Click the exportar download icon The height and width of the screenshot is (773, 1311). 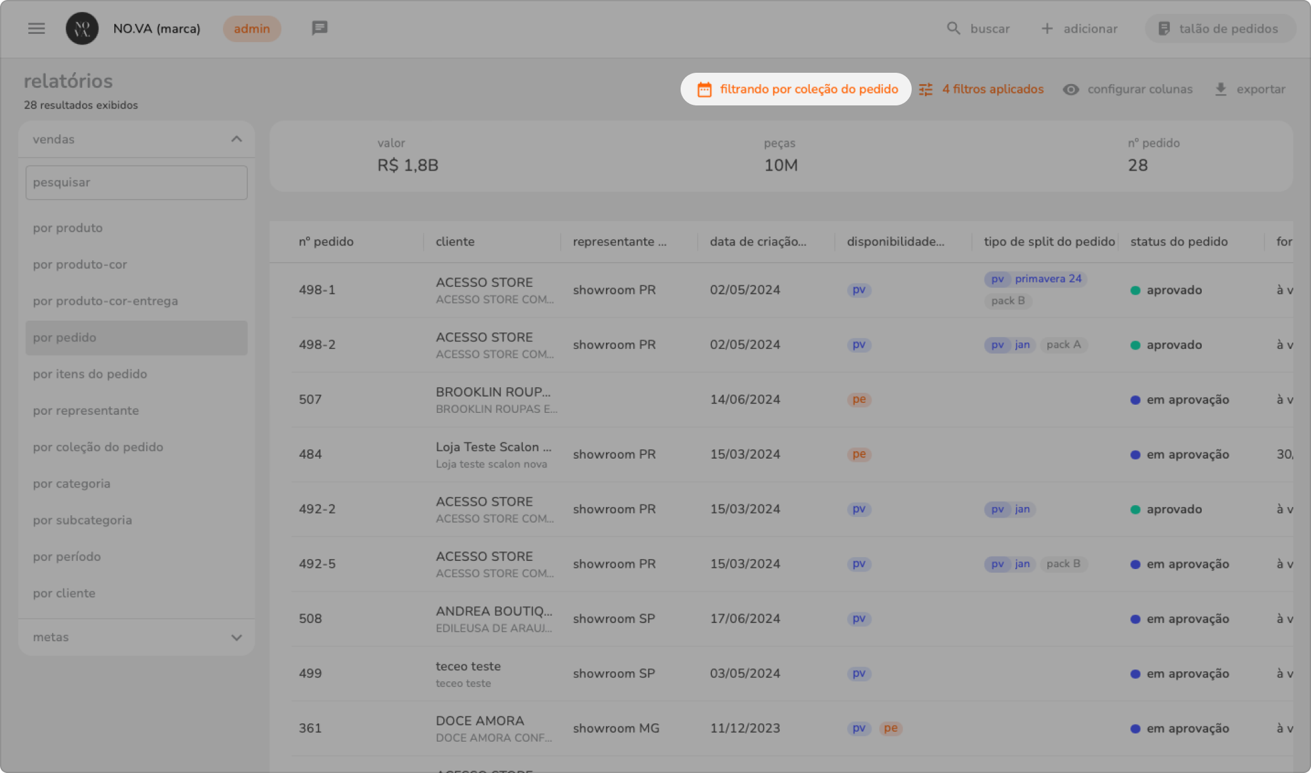click(1221, 90)
